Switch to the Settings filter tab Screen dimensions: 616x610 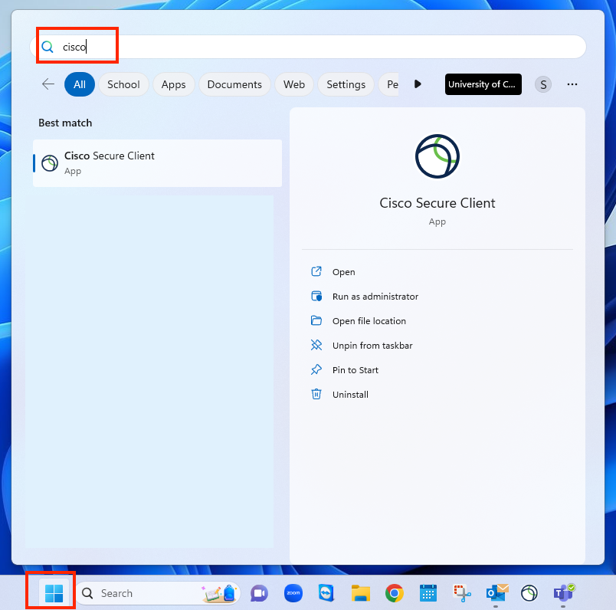[x=346, y=84]
